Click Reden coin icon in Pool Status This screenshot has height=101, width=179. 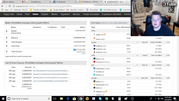pyautogui.click(x=95, y=38)
